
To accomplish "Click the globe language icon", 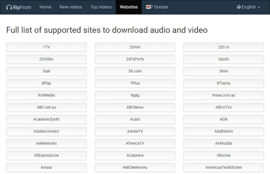I will click(x=239, y=7).
